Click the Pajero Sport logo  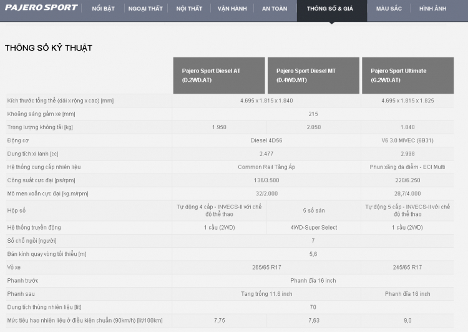(x=41, y=8)
